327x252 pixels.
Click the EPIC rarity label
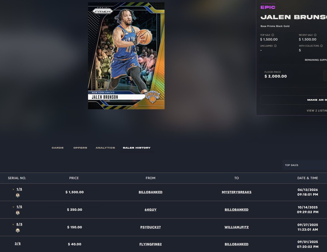click(268, 7)
